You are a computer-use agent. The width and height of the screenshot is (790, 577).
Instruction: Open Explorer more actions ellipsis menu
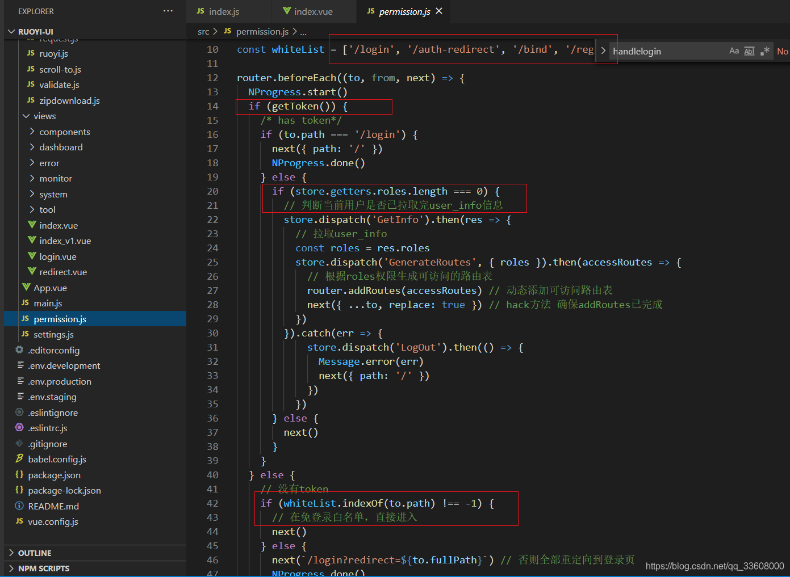tap(168, 11)
